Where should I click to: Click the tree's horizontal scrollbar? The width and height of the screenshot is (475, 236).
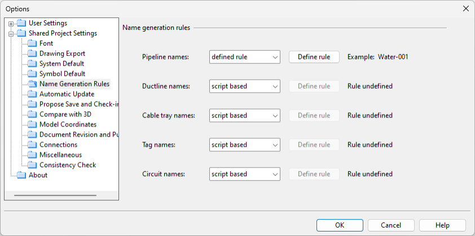(x=54, y=196)
